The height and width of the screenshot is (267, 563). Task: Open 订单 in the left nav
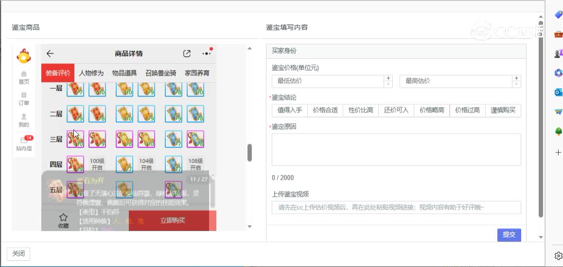[24, 99]
